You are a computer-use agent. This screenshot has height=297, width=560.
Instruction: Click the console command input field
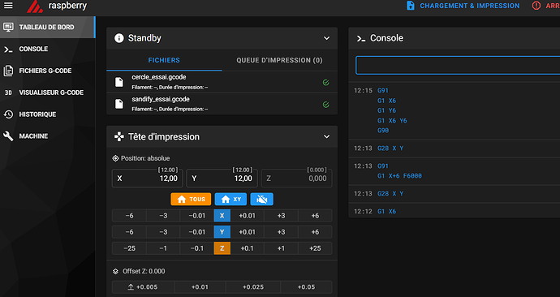(x=458, y=66)
